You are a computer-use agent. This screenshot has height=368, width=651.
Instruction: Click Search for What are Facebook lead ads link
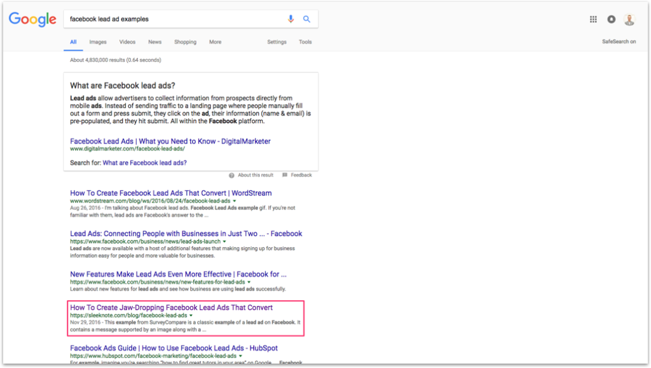(144, 163)
